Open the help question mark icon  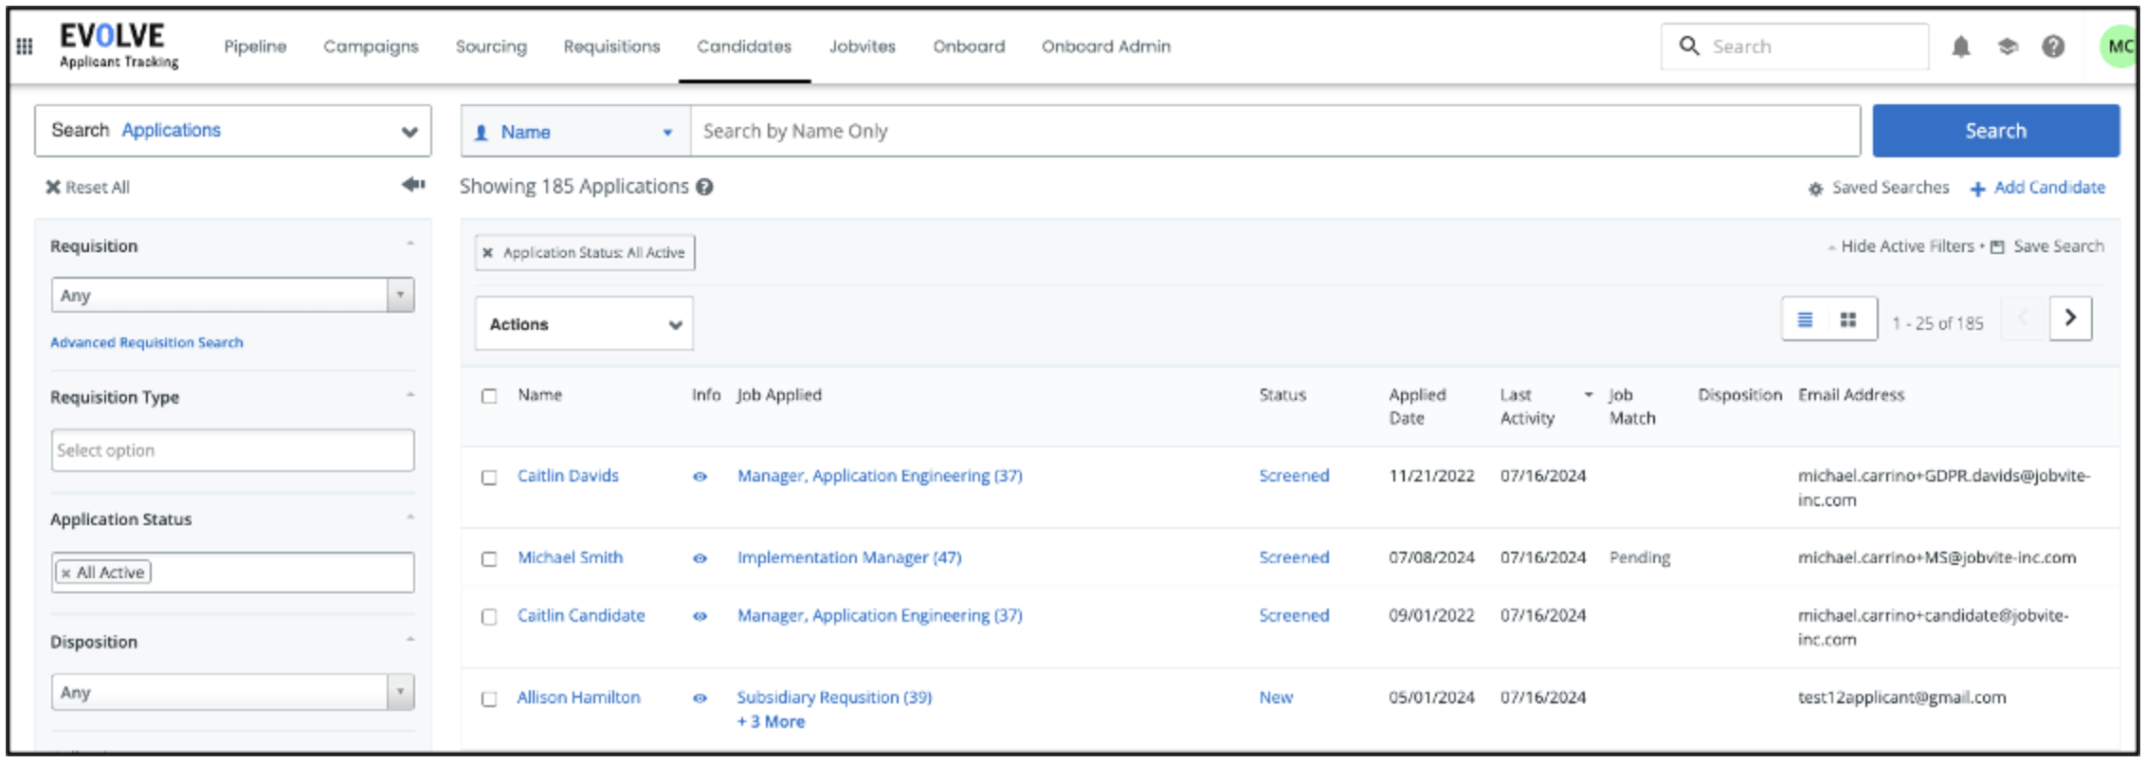[x=2053, y=46]
